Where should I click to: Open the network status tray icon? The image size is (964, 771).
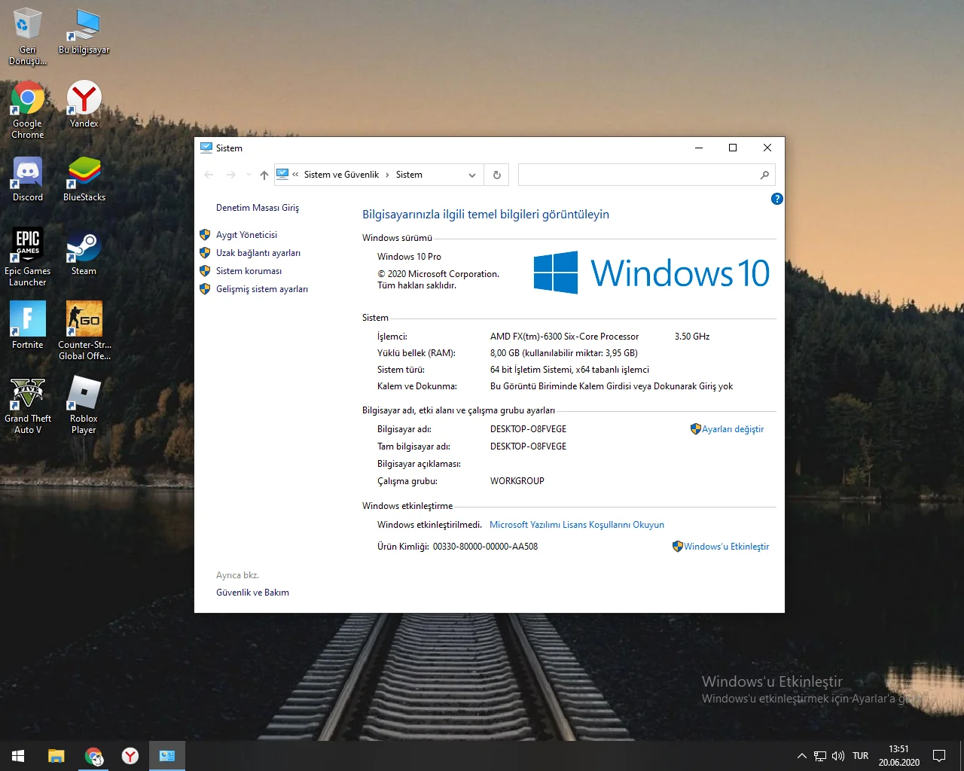pos(820,756)
